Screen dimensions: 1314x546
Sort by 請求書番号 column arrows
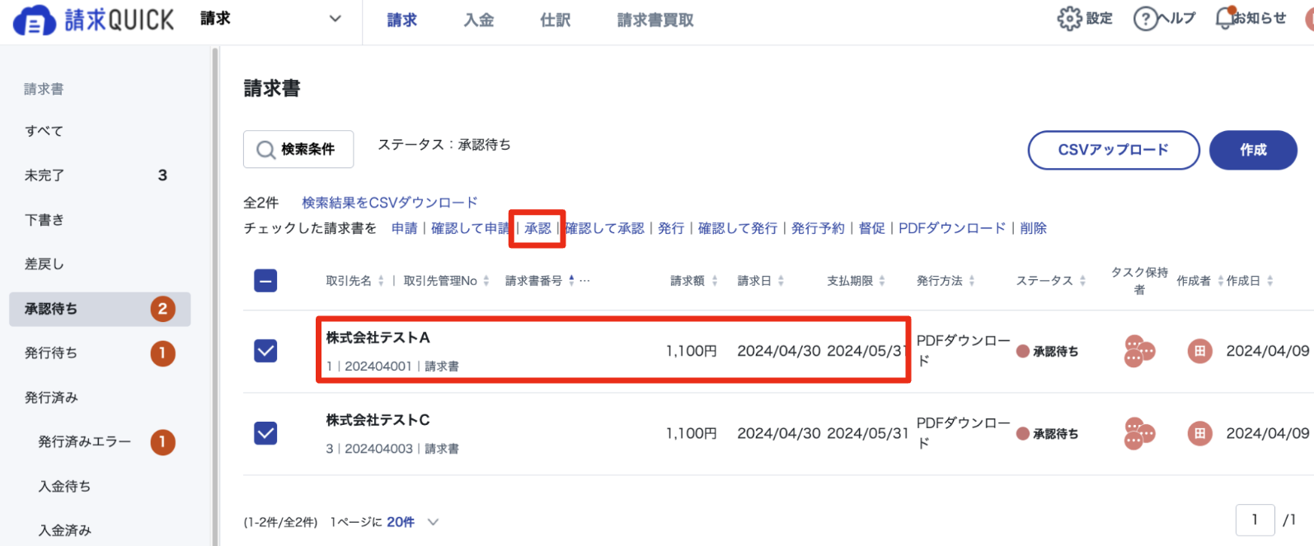pyautogui.click(x=571, y=281)
